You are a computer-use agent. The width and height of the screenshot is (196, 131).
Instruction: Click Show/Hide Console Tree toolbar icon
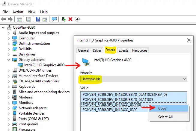coord(19,19)
